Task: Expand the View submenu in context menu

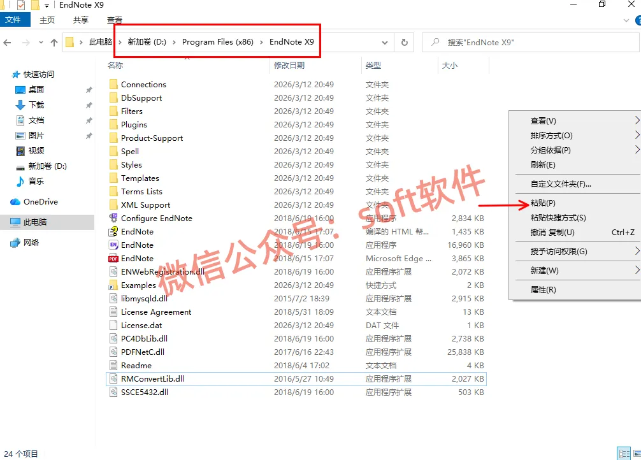Action: (x=637, y=120)
